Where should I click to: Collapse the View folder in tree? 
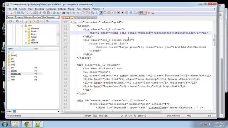tap(22, 26)
